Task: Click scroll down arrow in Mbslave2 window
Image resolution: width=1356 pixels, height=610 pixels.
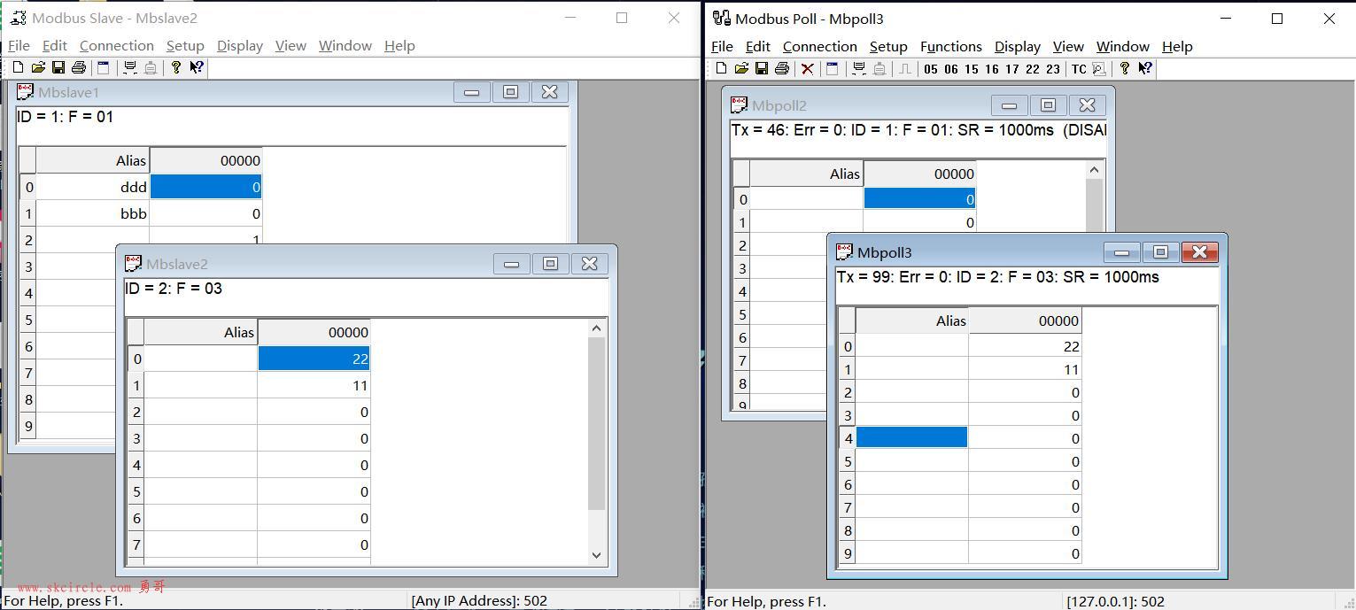Action: [596, 555]
